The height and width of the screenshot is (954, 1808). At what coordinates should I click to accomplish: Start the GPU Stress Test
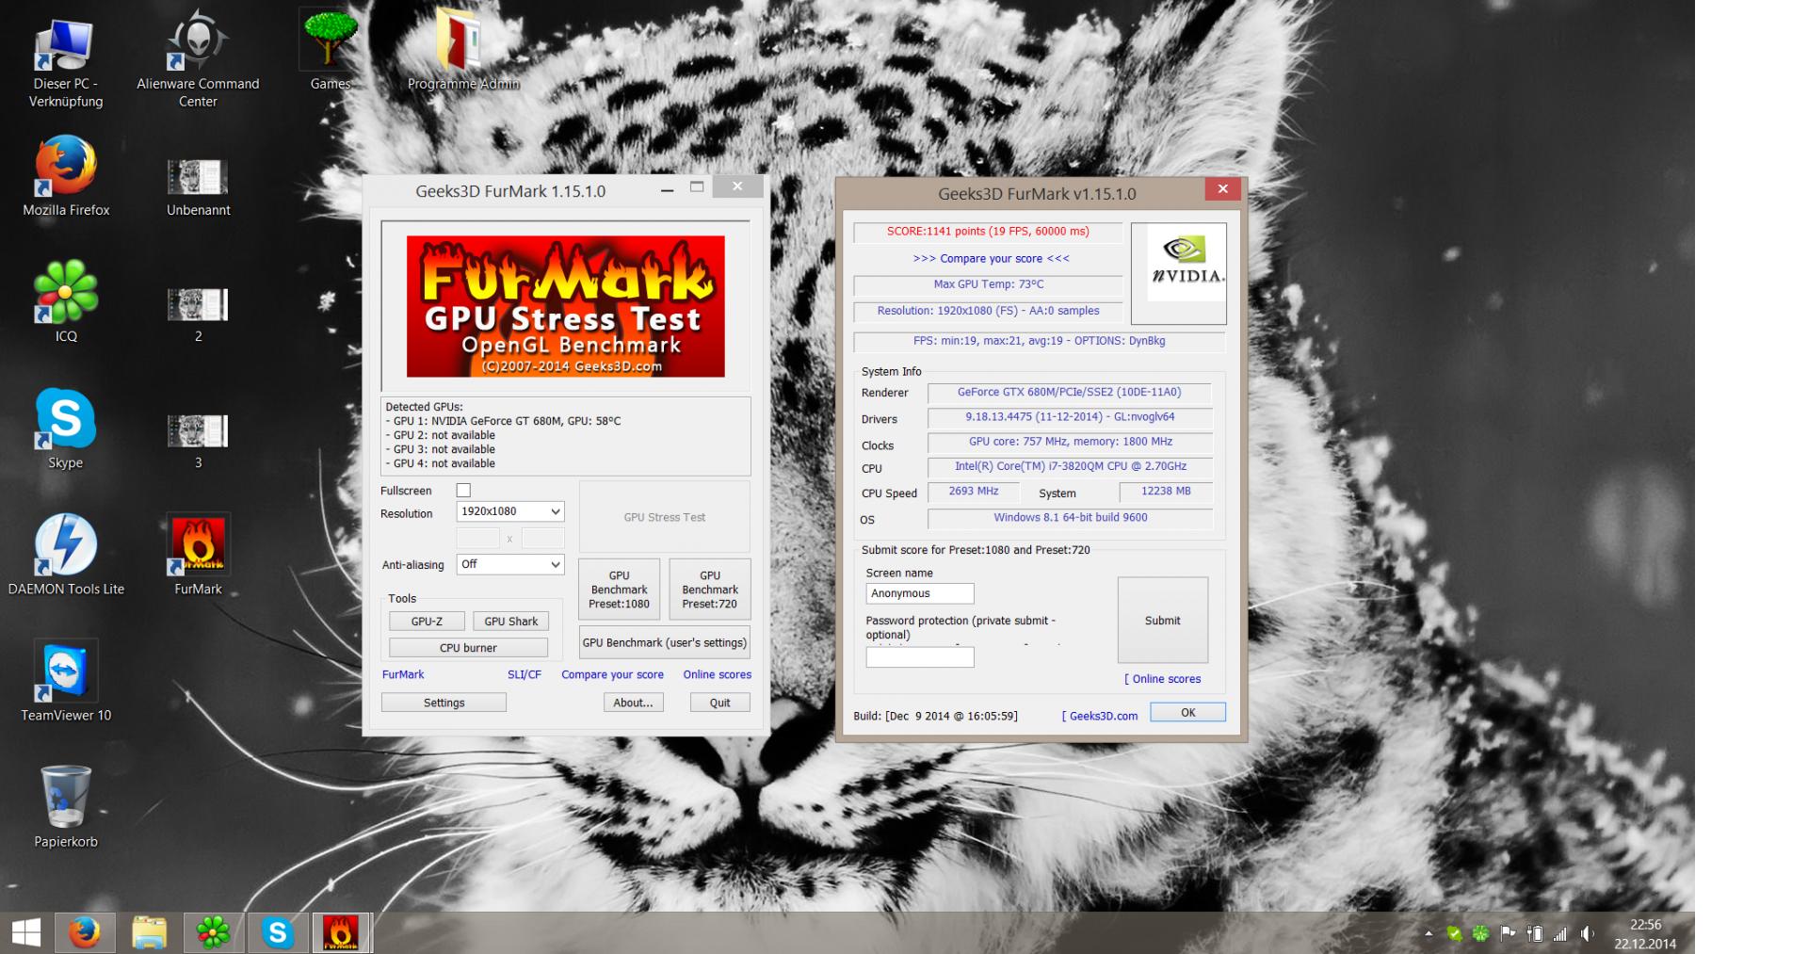click(664, 517)
